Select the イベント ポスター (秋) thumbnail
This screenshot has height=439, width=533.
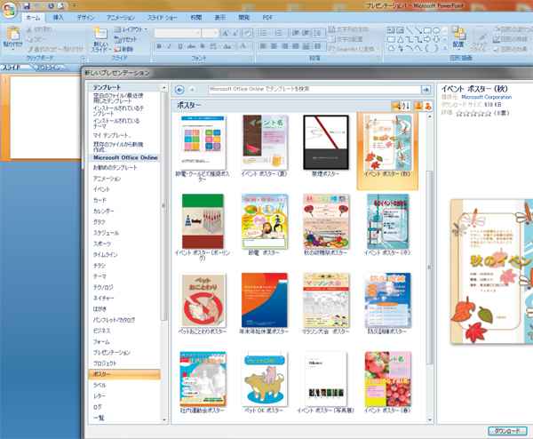387,143
